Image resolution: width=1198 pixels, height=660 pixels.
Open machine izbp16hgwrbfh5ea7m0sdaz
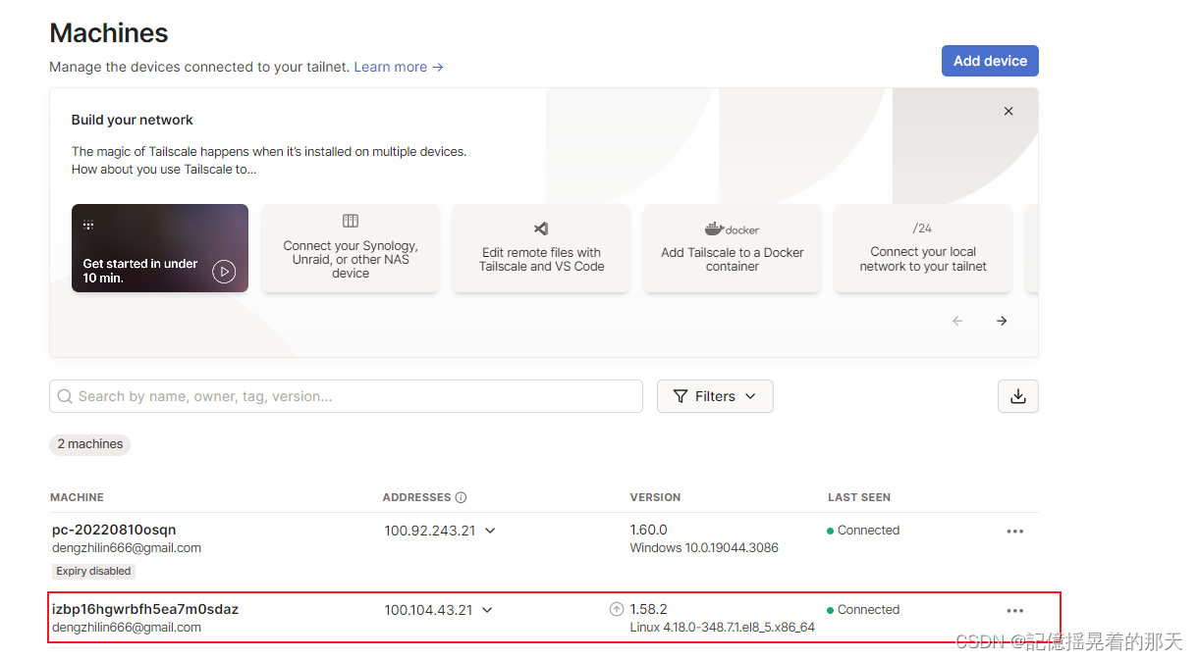click(145, 609)
